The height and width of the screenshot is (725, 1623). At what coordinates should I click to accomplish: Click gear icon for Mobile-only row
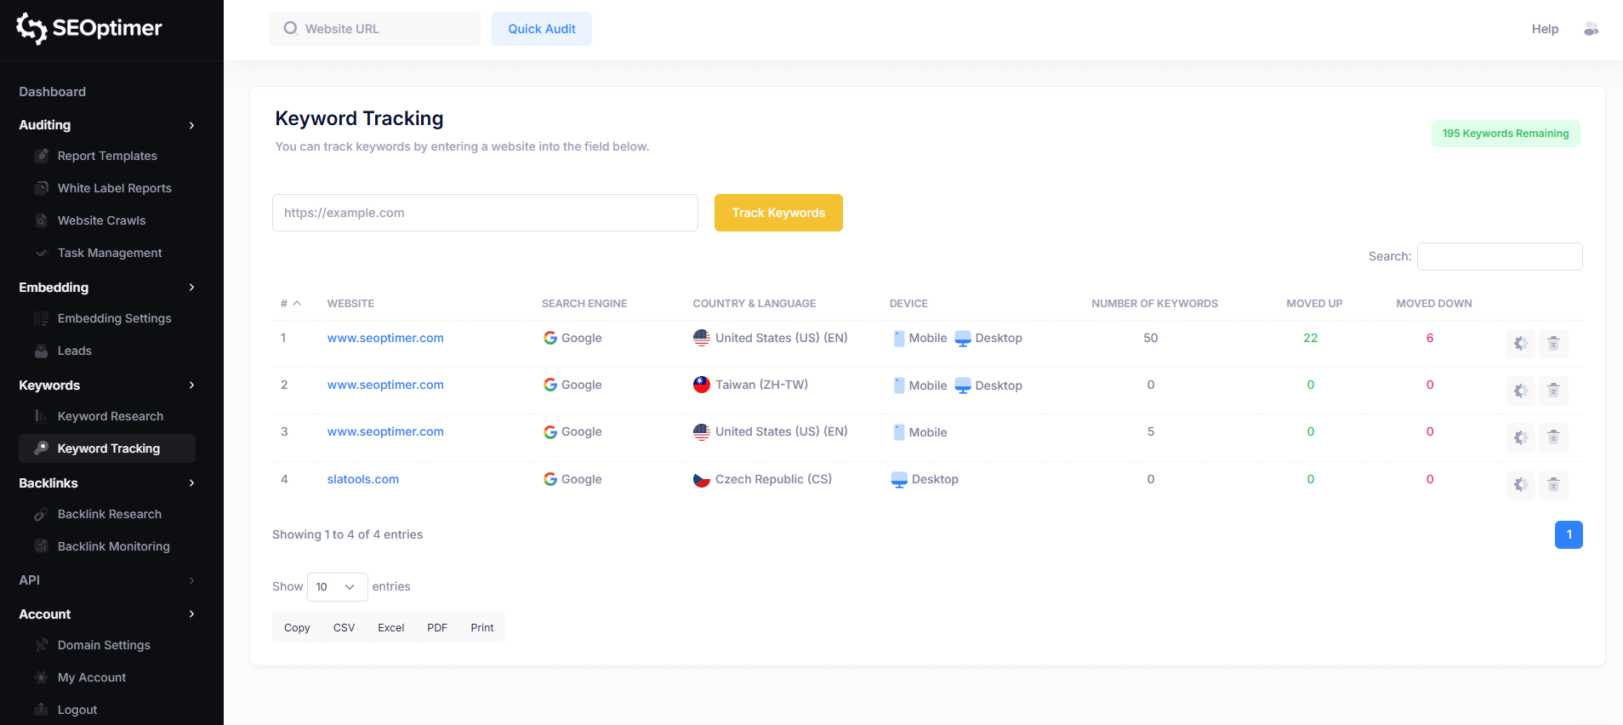(x=1520, y=437)
